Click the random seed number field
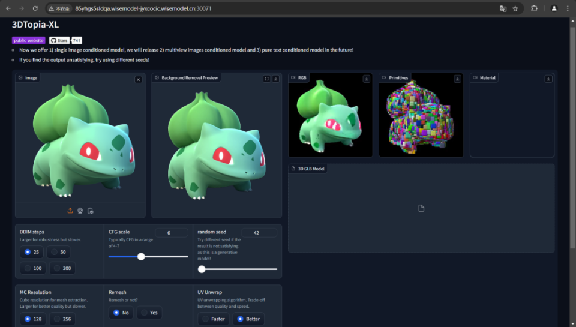 [259, 233]
